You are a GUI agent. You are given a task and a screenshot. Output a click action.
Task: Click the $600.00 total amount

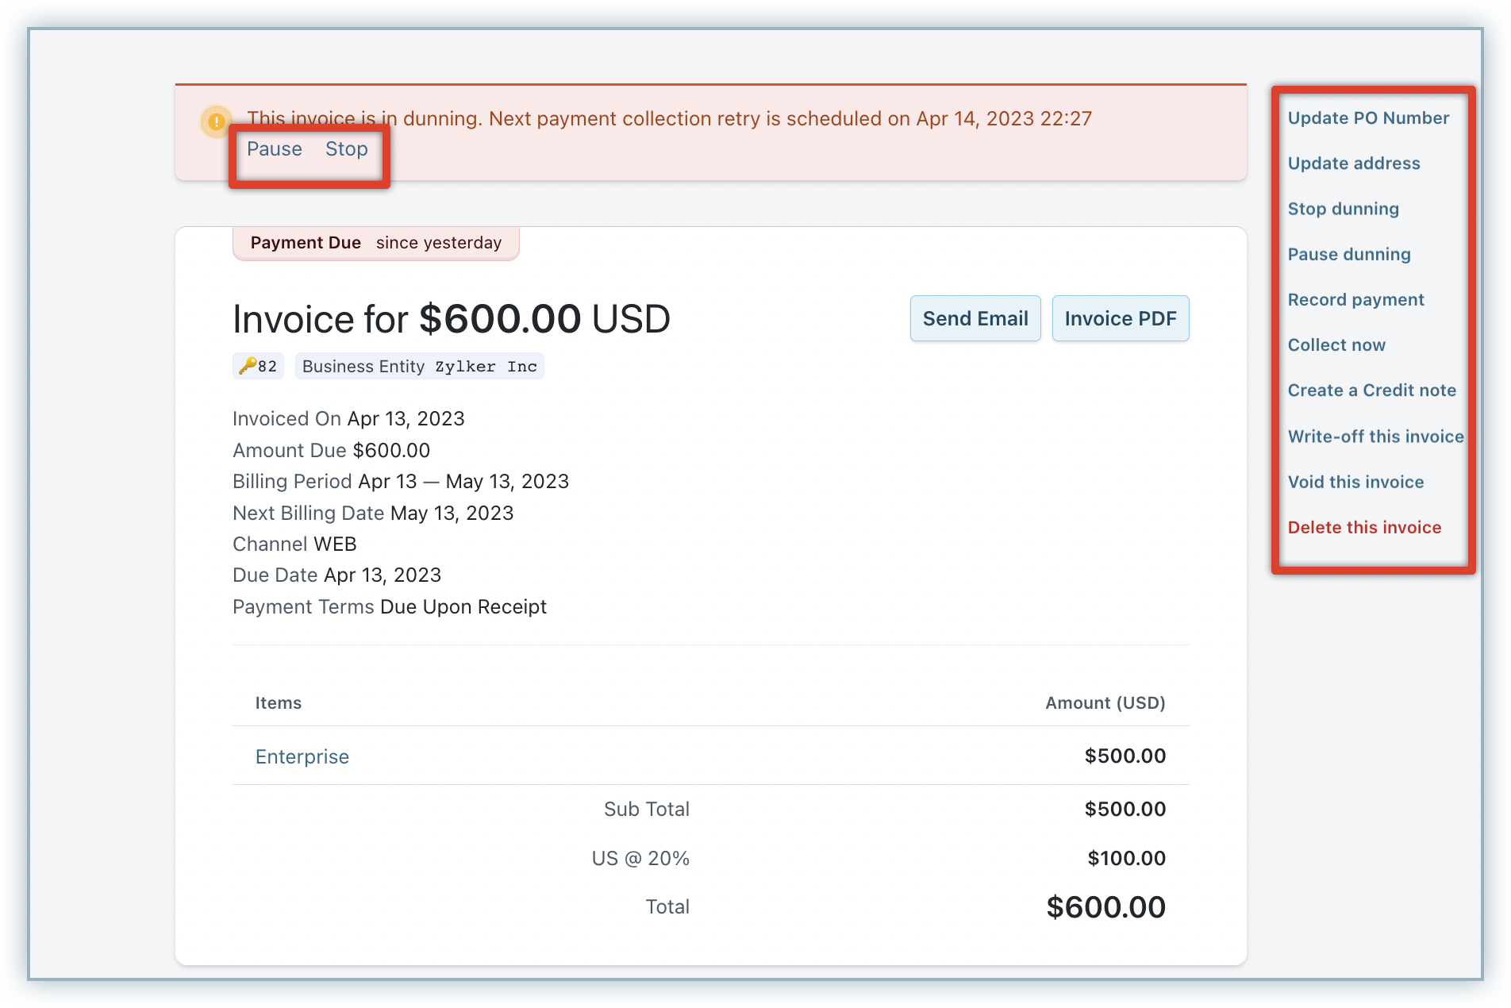(1105, 907)
